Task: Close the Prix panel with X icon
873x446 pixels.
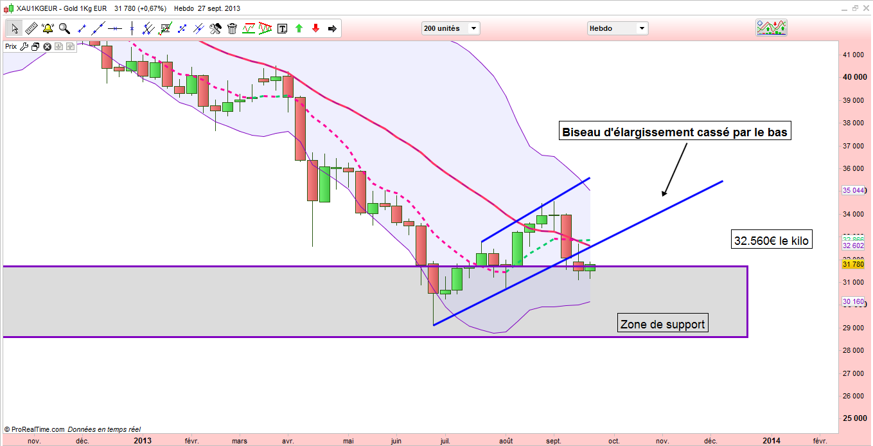Action: pyautogui.click(x=47, y=46)
